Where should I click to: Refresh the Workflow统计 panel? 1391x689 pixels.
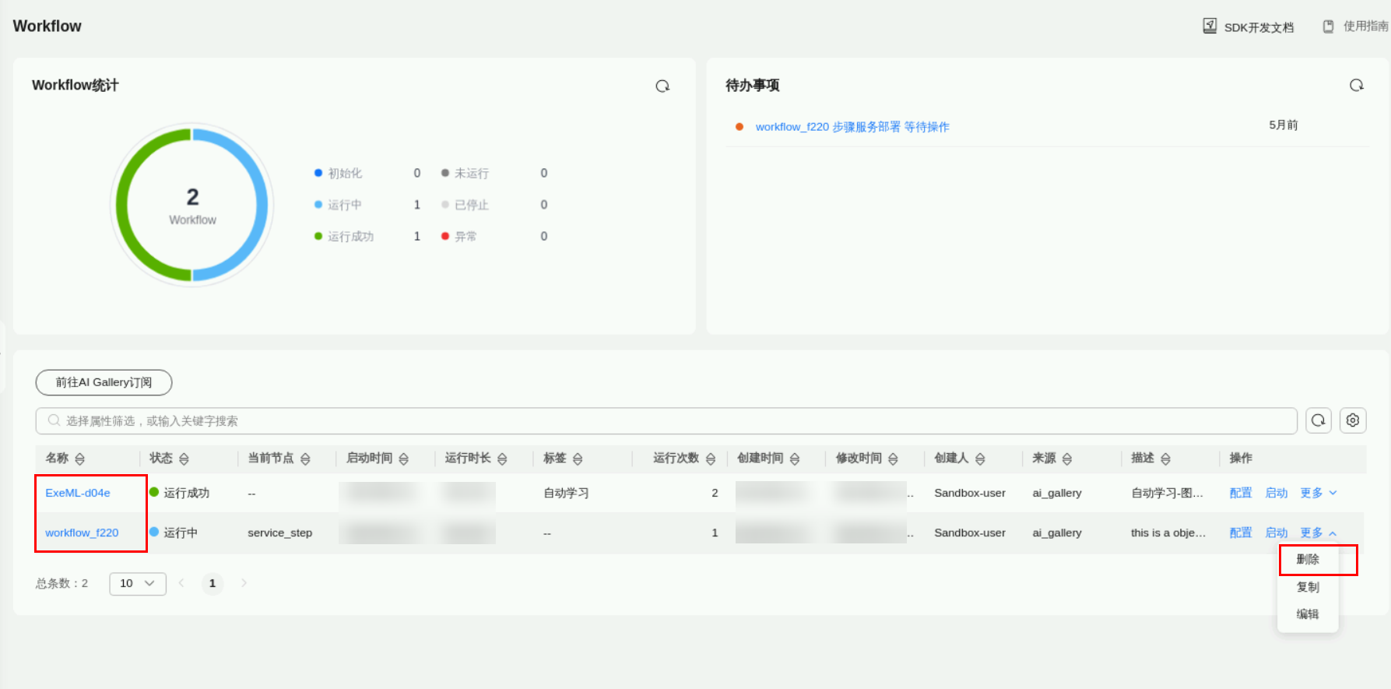pos(662,86)
